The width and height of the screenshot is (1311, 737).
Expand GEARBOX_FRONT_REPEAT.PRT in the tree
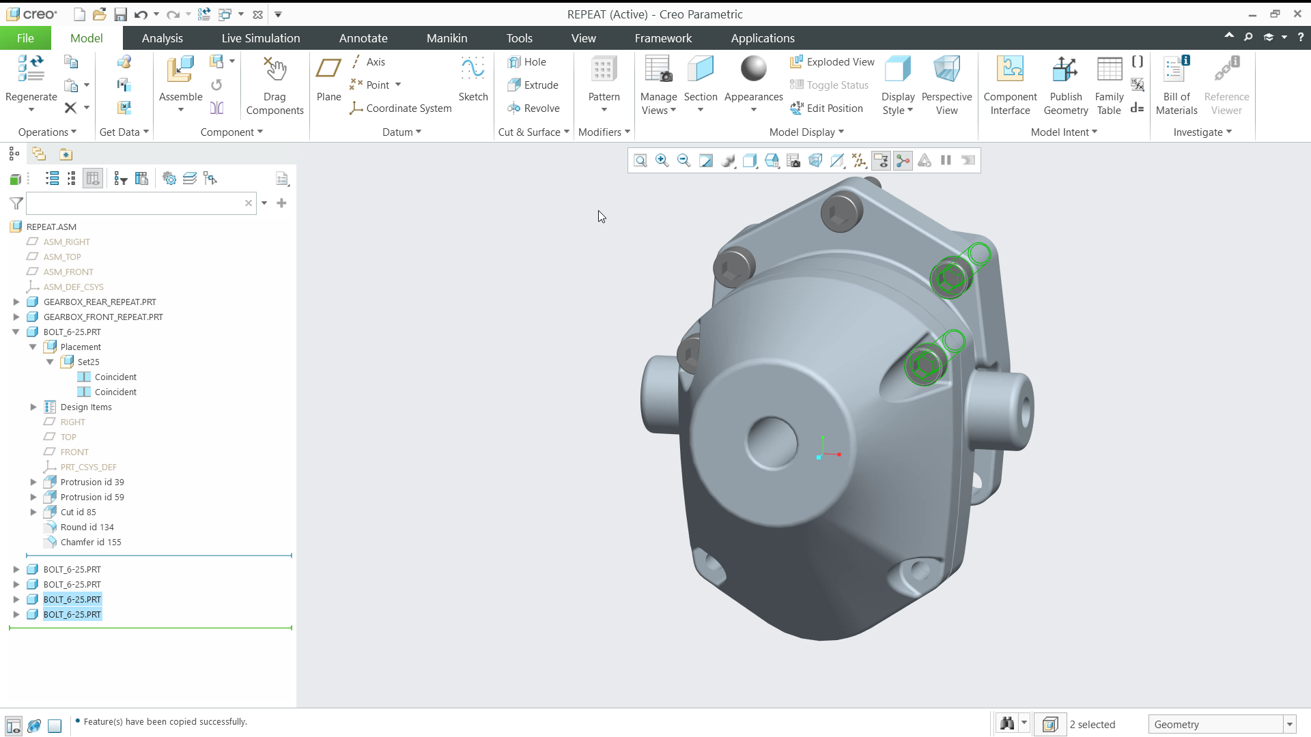pyautogui.click(x=16, y=317)
